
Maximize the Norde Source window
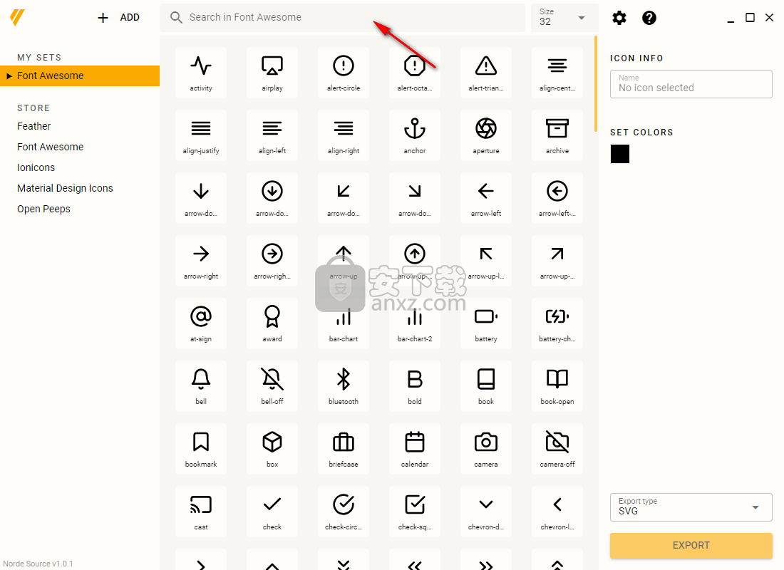click(x=750, y=18)
